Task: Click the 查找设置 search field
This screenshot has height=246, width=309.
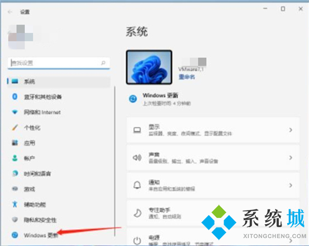Action: pyautogui.click(x=59, y=63)
